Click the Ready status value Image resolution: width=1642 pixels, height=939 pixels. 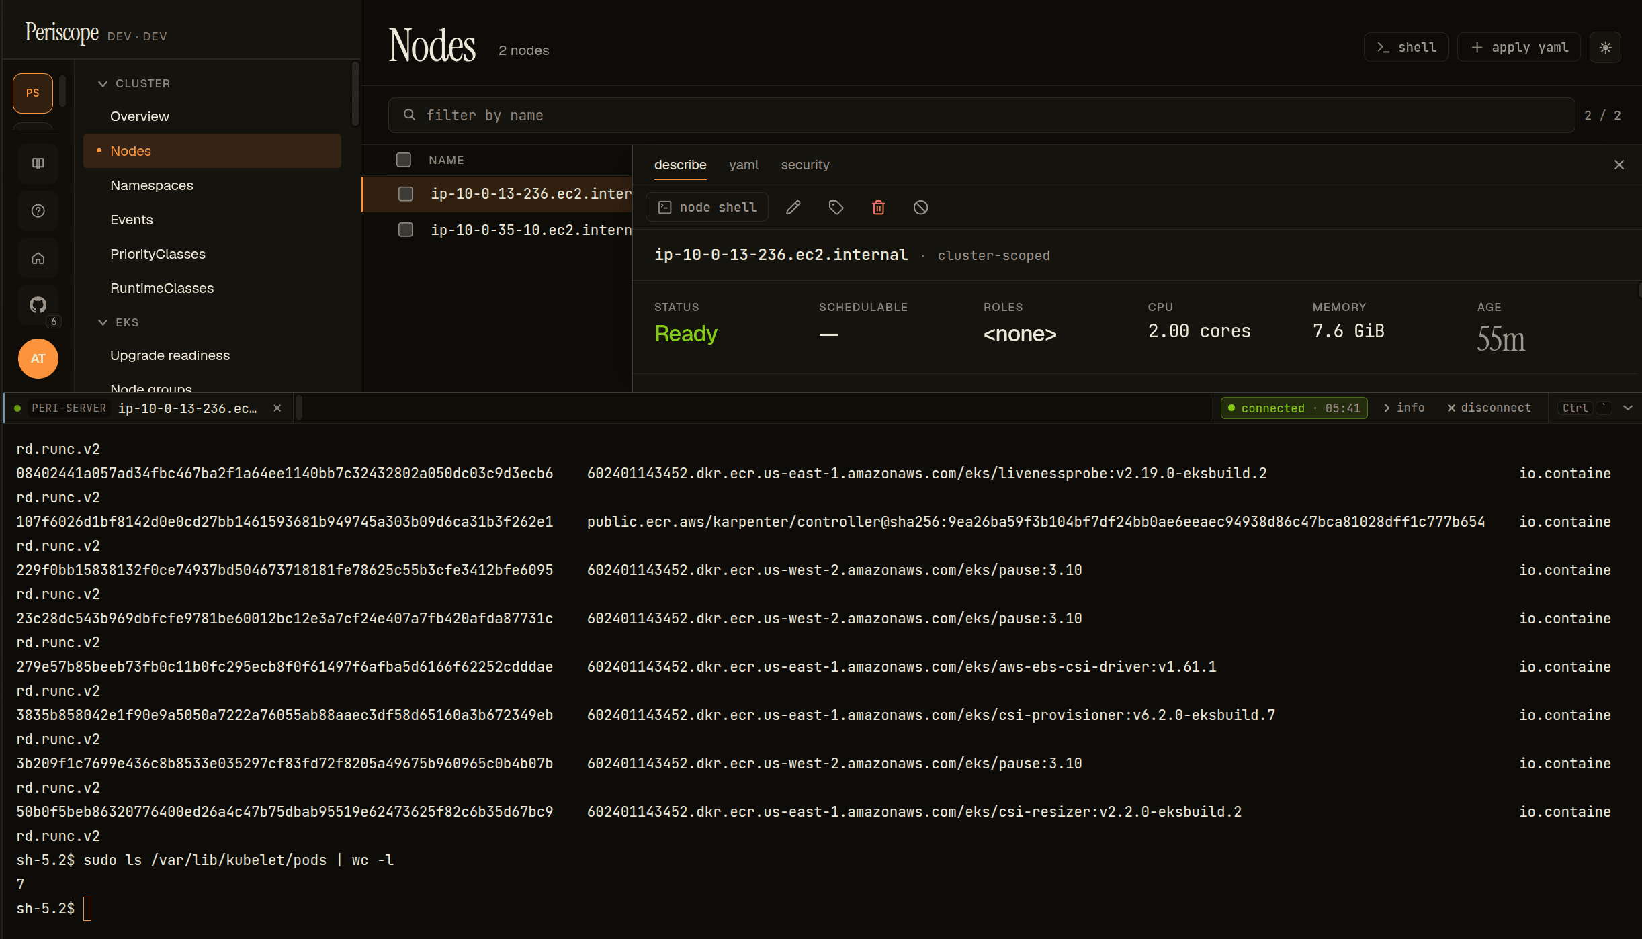tap(686, 334)
